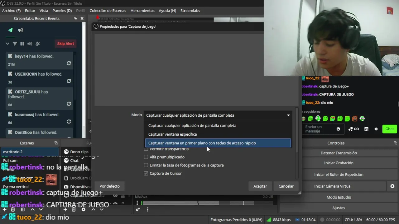Open the Streamlabs events feed paper-plane tab
The image size is (399, 224).
pyautogui.click(x=11, y=30)
